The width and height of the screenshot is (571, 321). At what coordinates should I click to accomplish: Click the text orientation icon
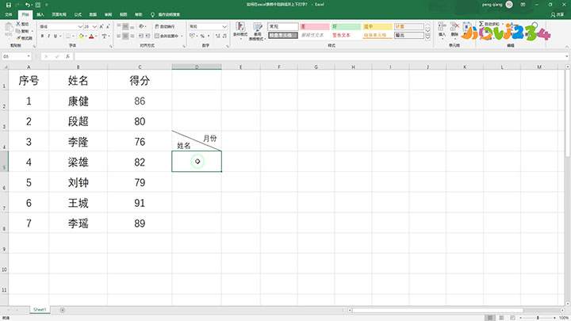point(142,27)
